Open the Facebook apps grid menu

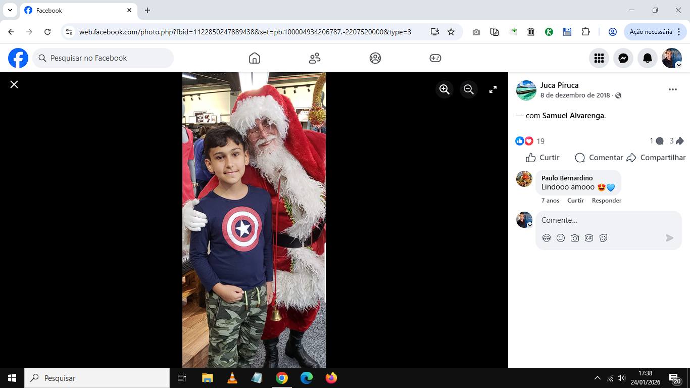pyautogui.click(x=599, y=58)
